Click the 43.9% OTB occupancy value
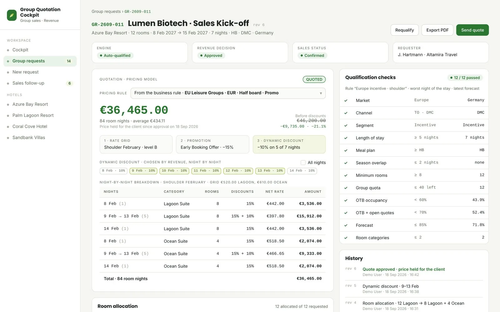The height and width of the screenshot is (312, 500). (x=478, y=200)
